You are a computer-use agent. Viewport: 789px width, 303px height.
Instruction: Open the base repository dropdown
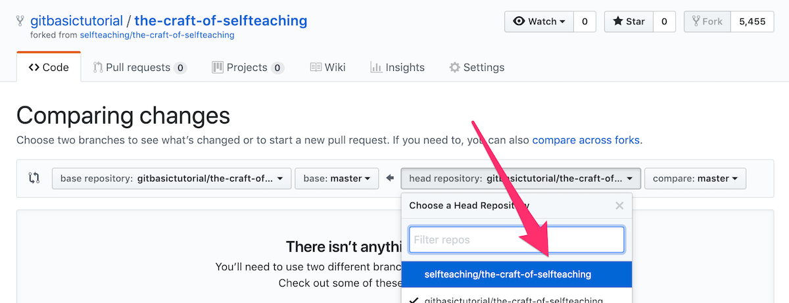pyautogui.click(x=172, y=178)
